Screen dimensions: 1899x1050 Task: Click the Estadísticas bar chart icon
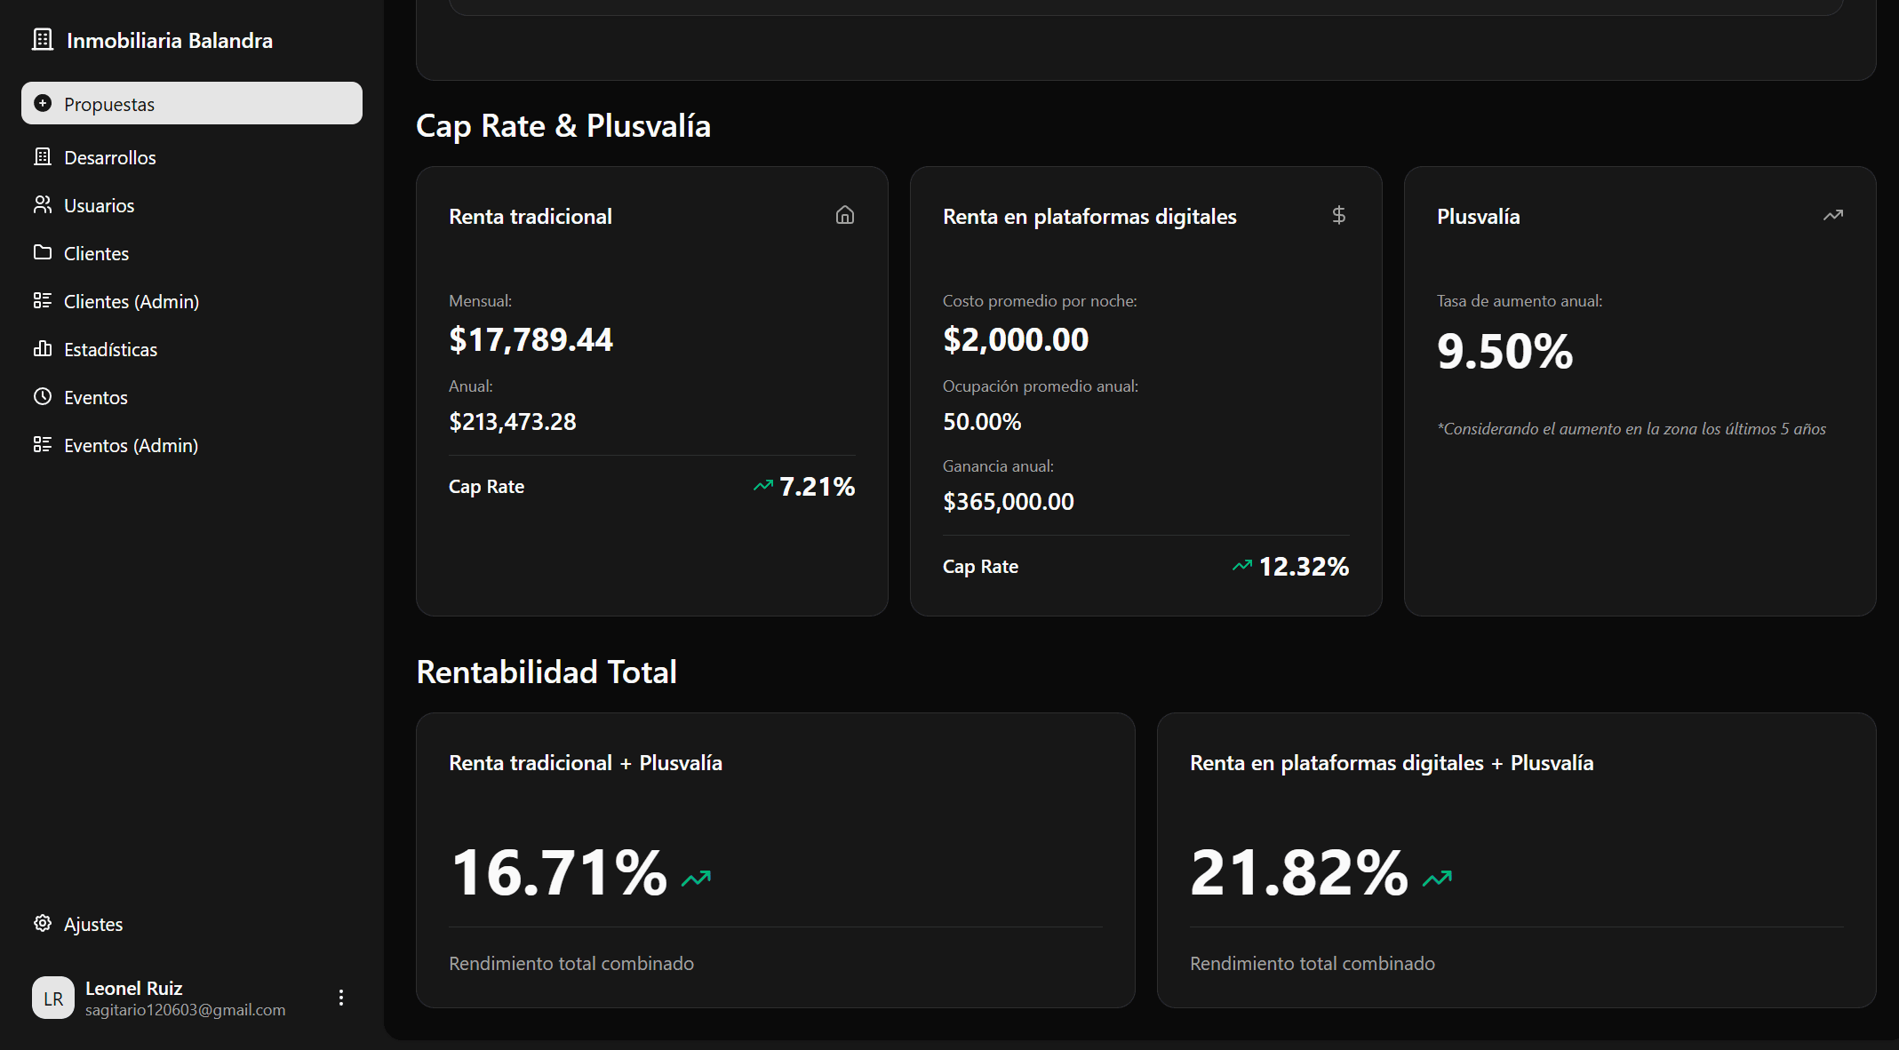tap(43, 349)
